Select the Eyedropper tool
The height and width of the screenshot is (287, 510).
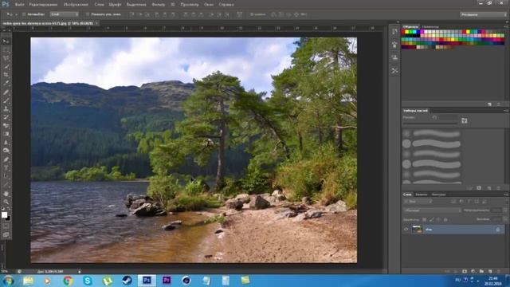(x=6, y=83)
